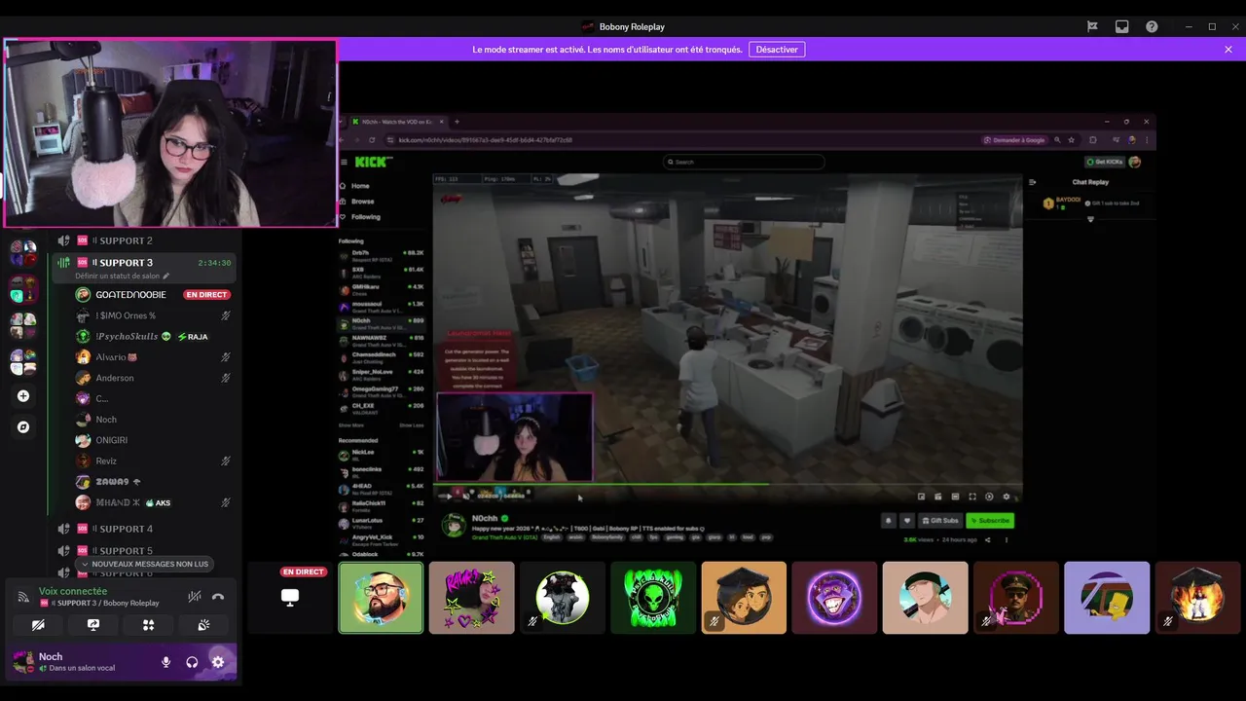Select the Zoro green-hair avatar tile
The width and height of the screenshot is (1246, 701).
(925, 598)
